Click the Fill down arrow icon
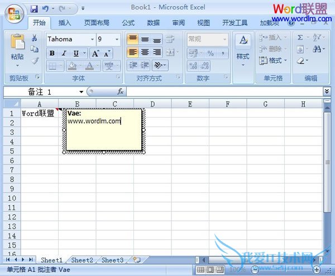This screenshot has width=335, height=276. pyautogui.click(x=300, y=50)
